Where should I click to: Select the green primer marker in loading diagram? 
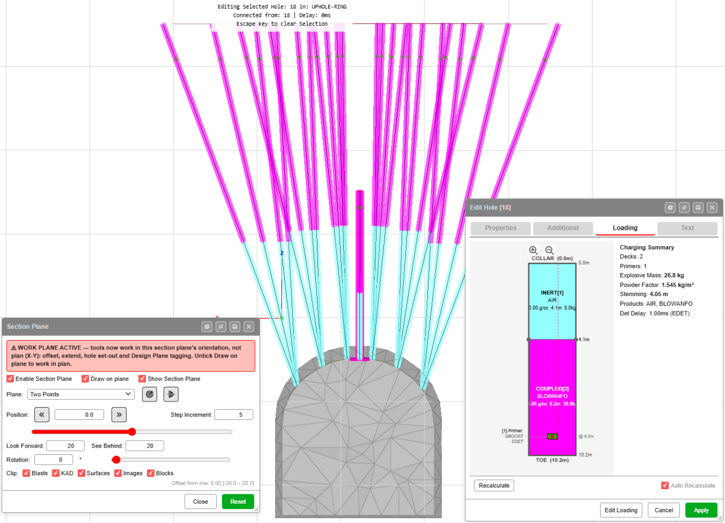[x=552, y=436]
